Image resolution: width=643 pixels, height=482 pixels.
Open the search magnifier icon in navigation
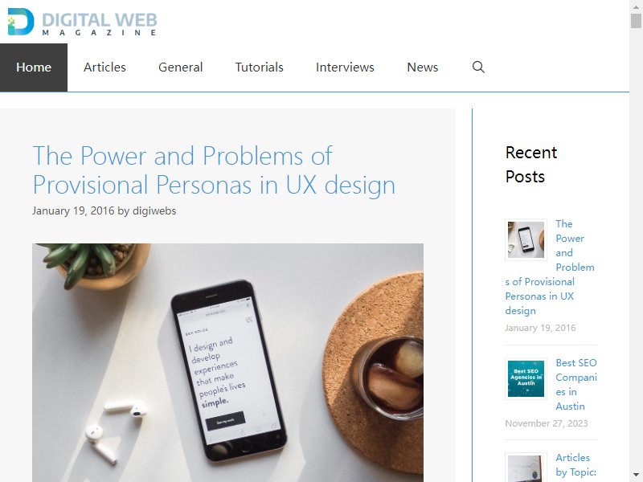tap(478, 67)
